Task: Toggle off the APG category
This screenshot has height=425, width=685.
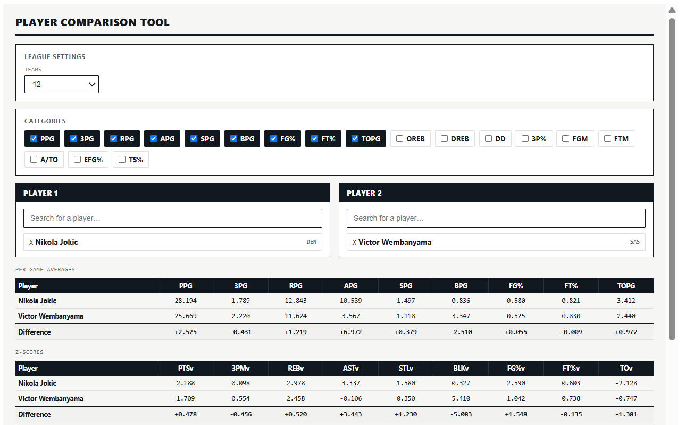Action: point(154,139)
